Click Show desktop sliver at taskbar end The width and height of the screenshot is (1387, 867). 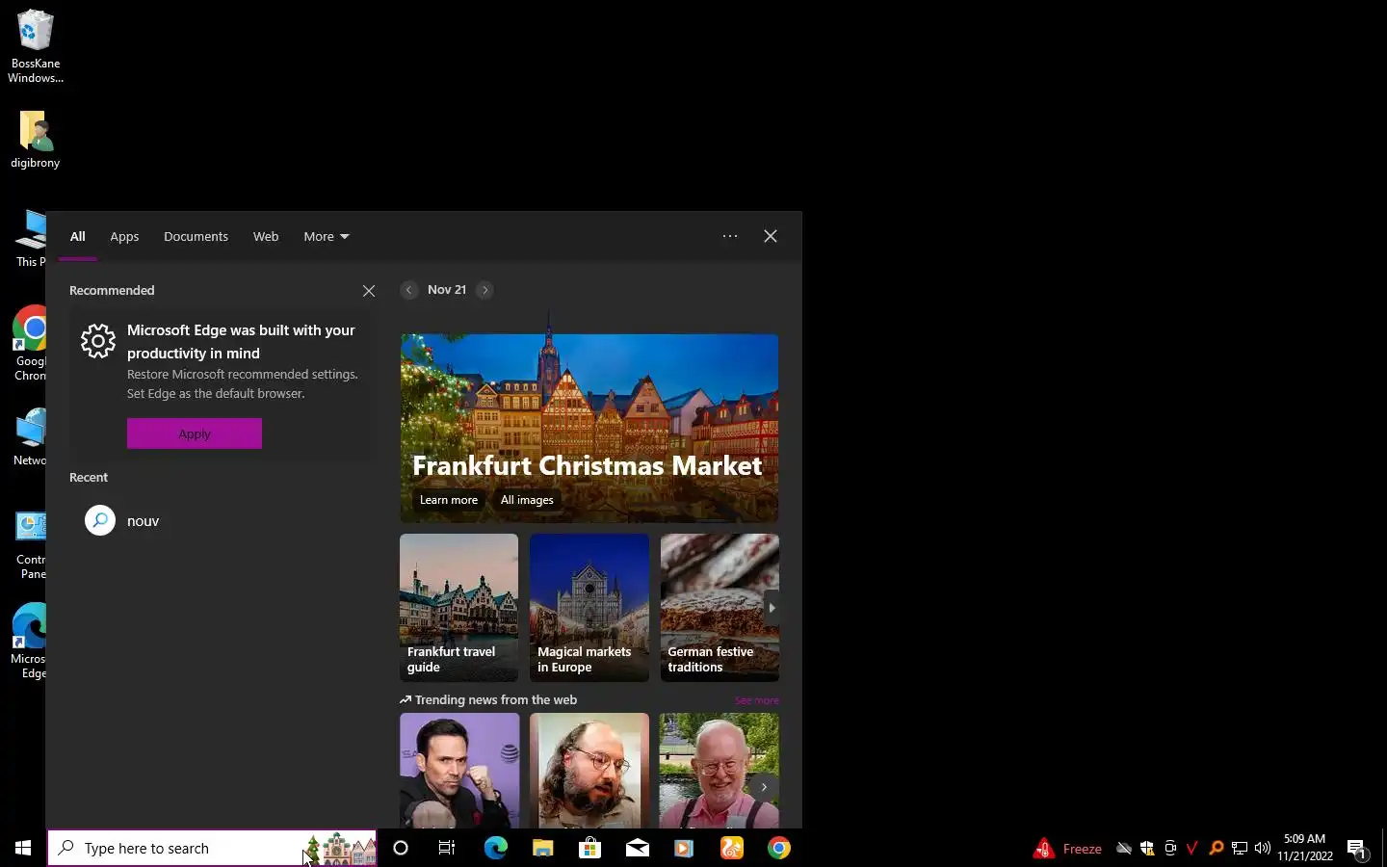click(x=1383, y=848)
